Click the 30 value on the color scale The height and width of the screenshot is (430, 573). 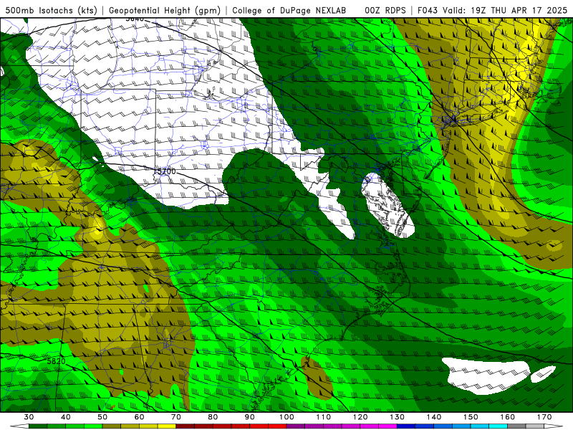pos(29,417)
